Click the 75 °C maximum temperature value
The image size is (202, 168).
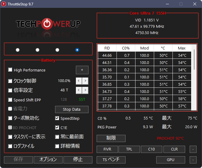[x=192, y=118]
